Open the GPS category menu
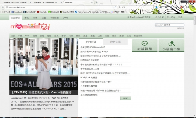This screenshot has width=196, height=118. [27, 36]
